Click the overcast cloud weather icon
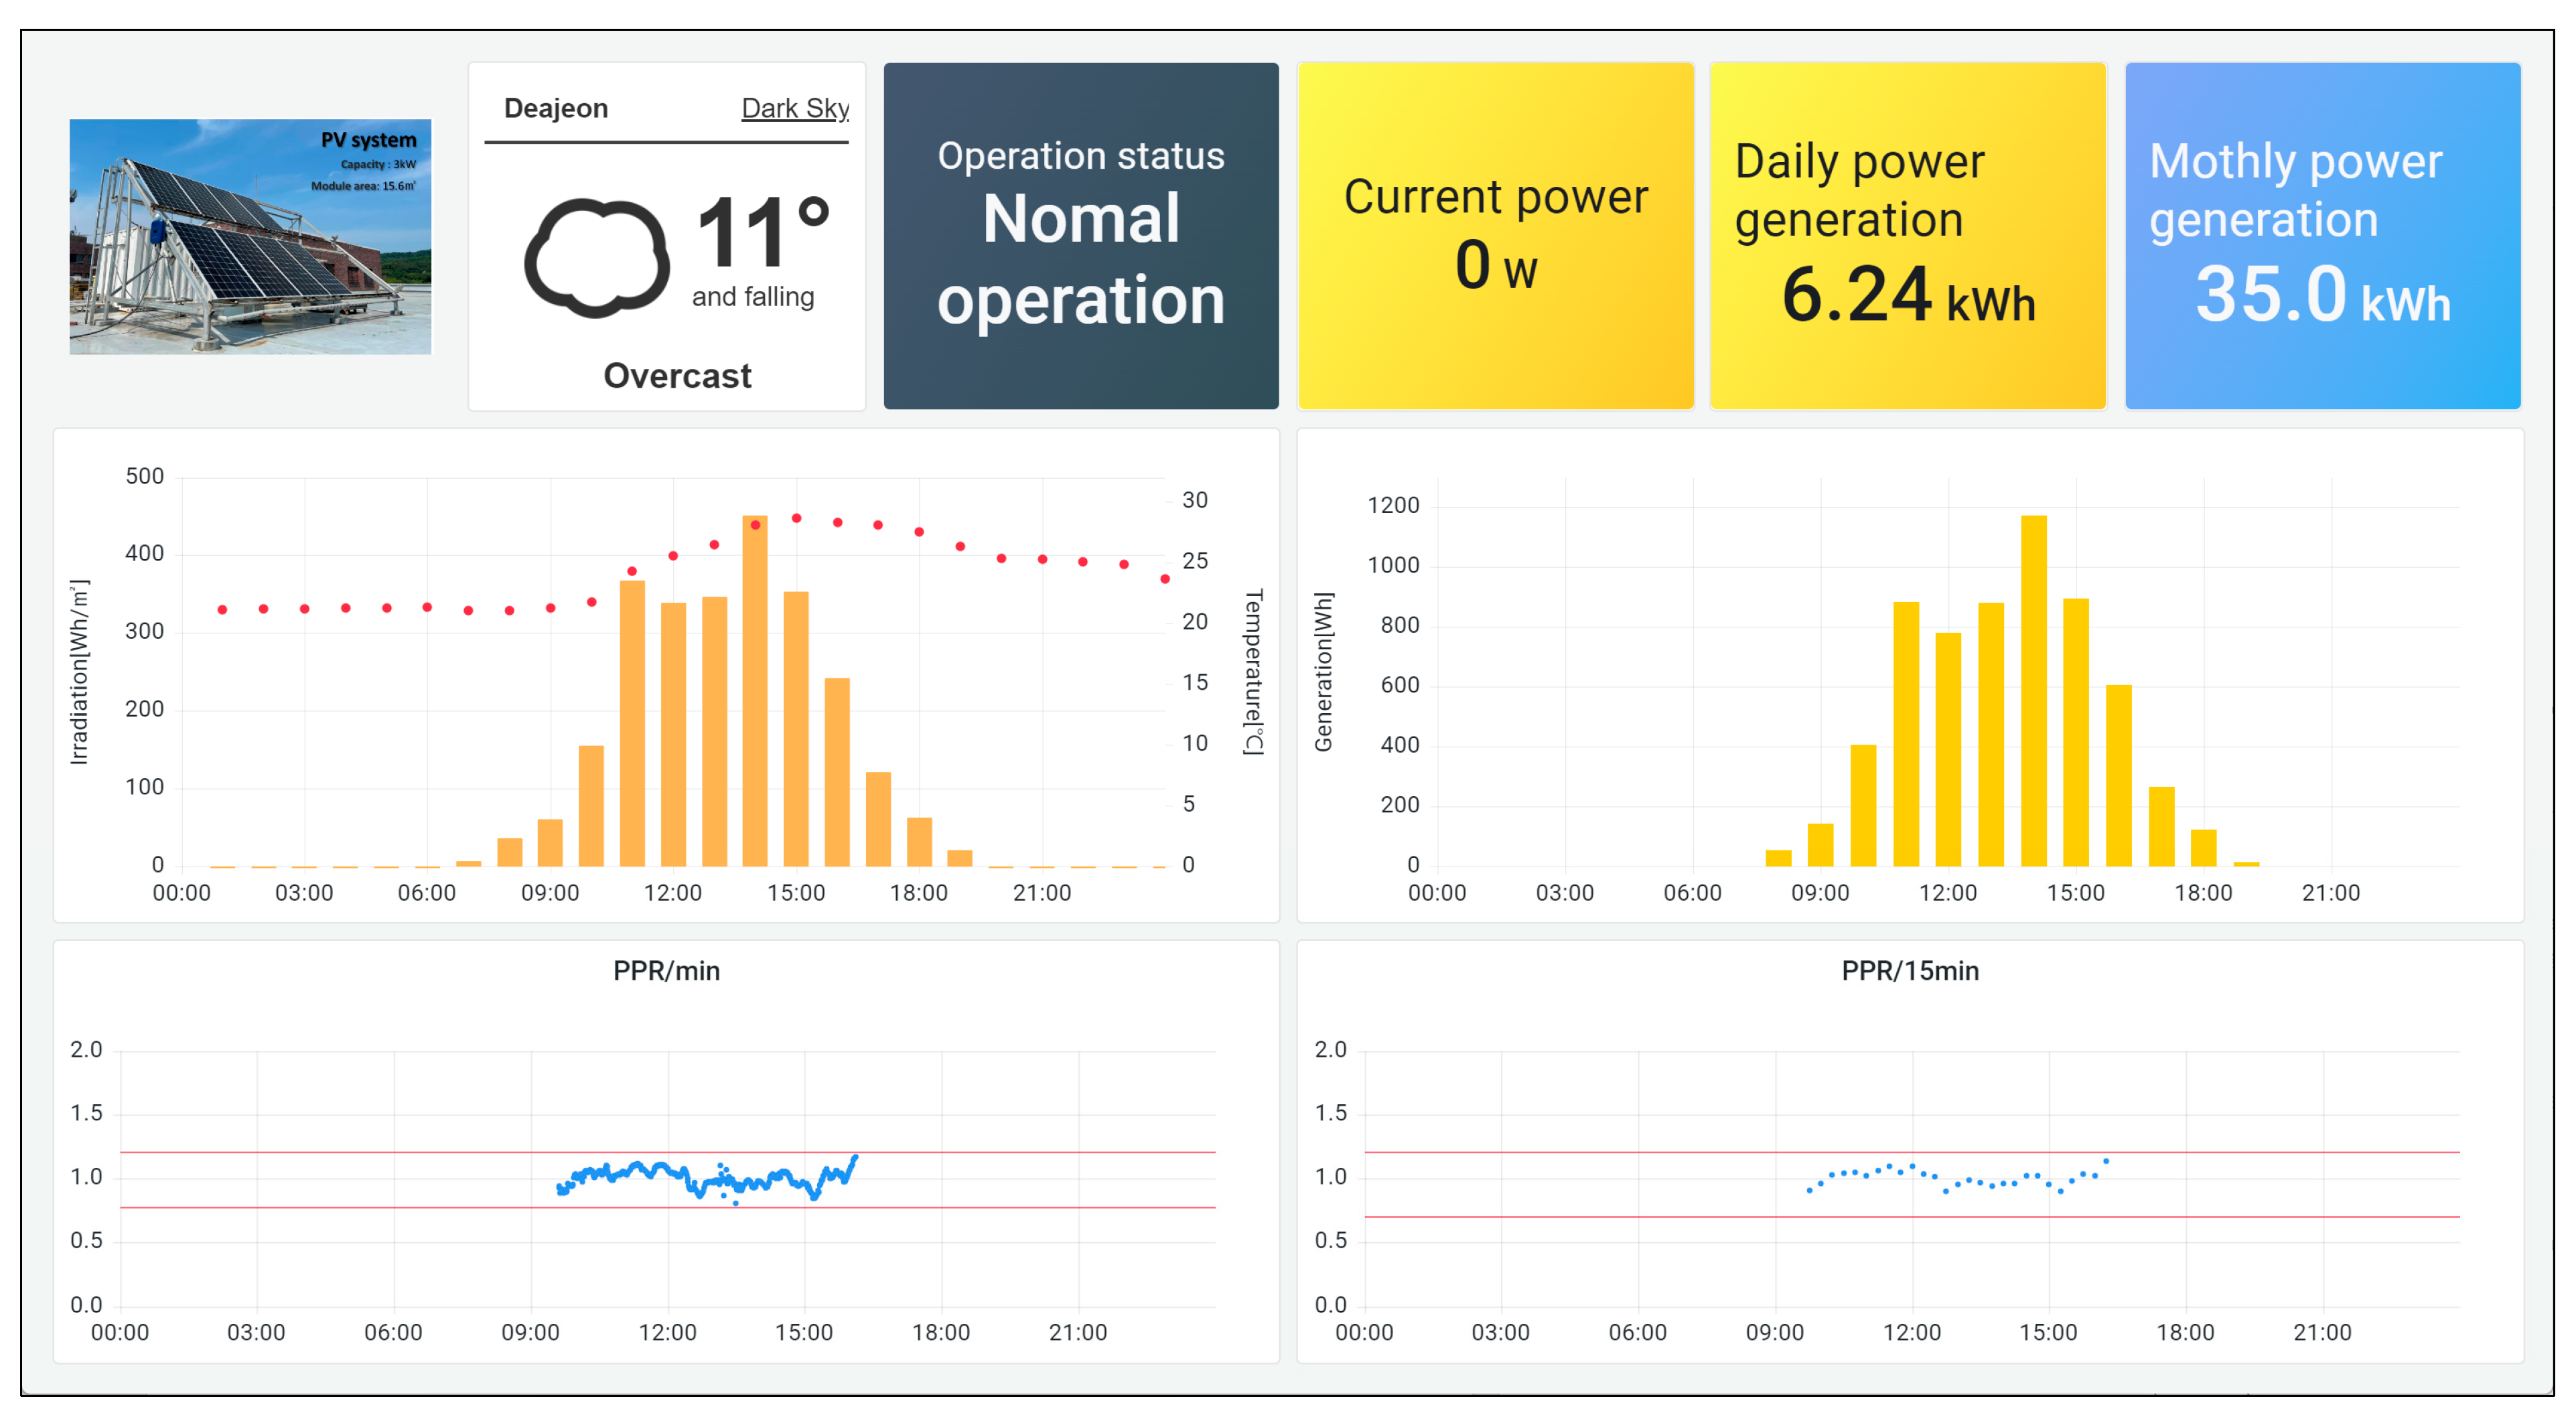Viewport: 2576px width, 1423px height. coord(597,258)
